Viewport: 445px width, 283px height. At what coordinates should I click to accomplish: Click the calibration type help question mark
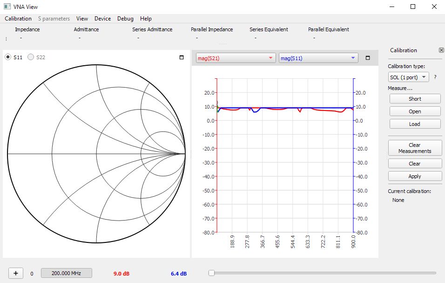click(435, 77)
